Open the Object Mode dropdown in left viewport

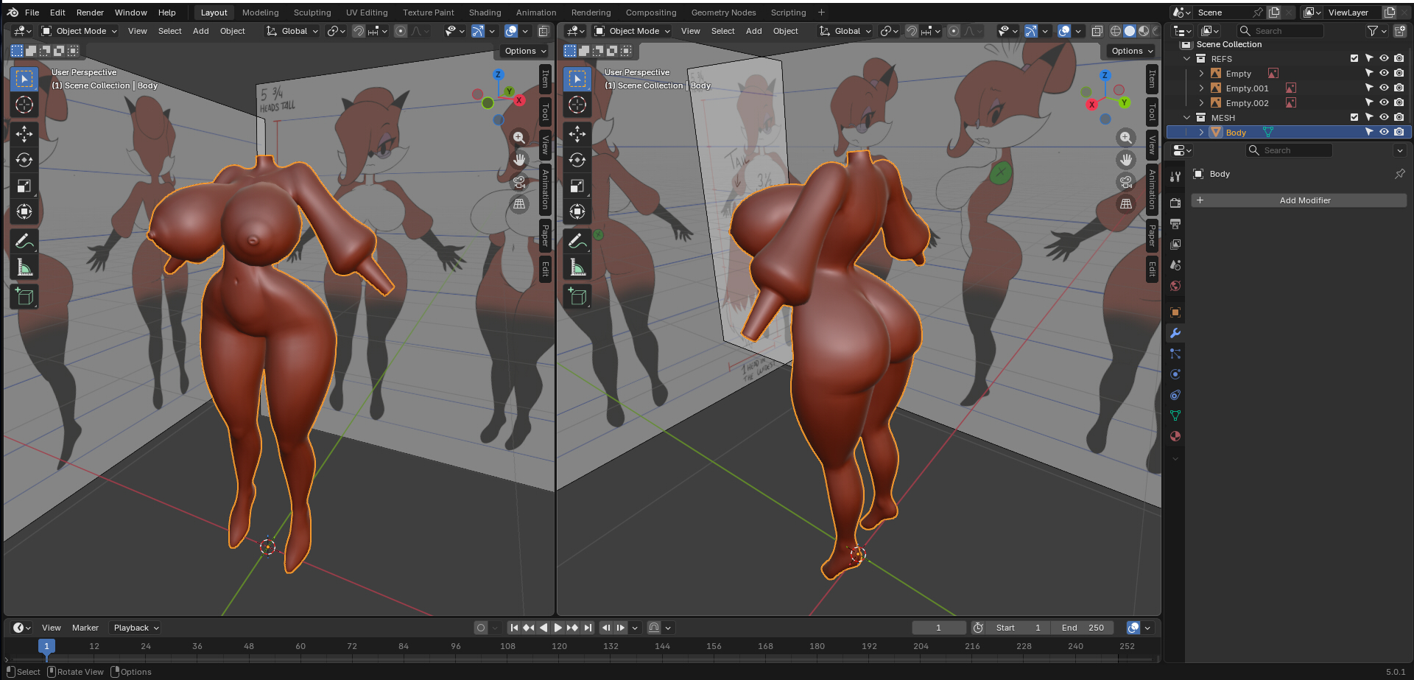point(80,31)
